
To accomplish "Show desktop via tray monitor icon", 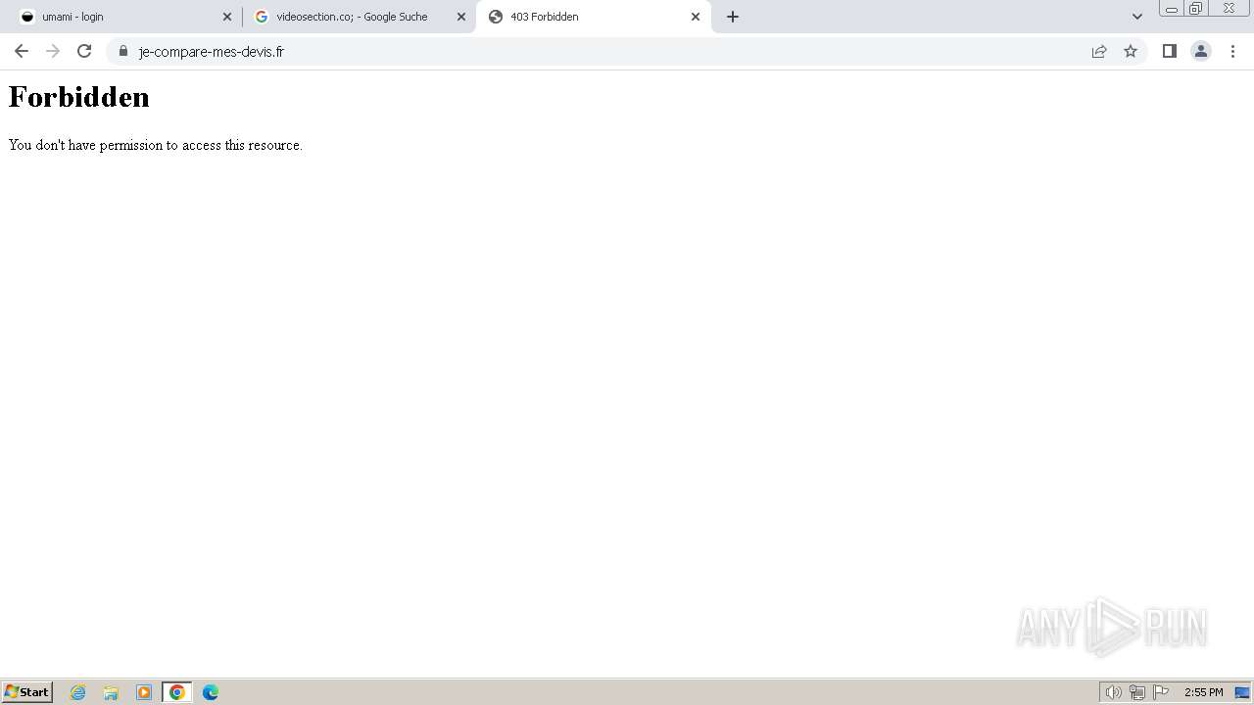I will (1242, 692).
